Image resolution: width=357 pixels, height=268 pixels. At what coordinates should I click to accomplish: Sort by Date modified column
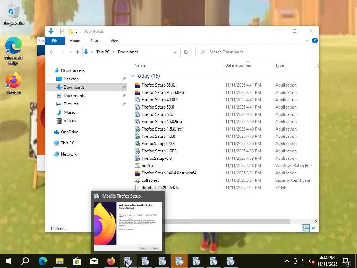tap(238, 65)
